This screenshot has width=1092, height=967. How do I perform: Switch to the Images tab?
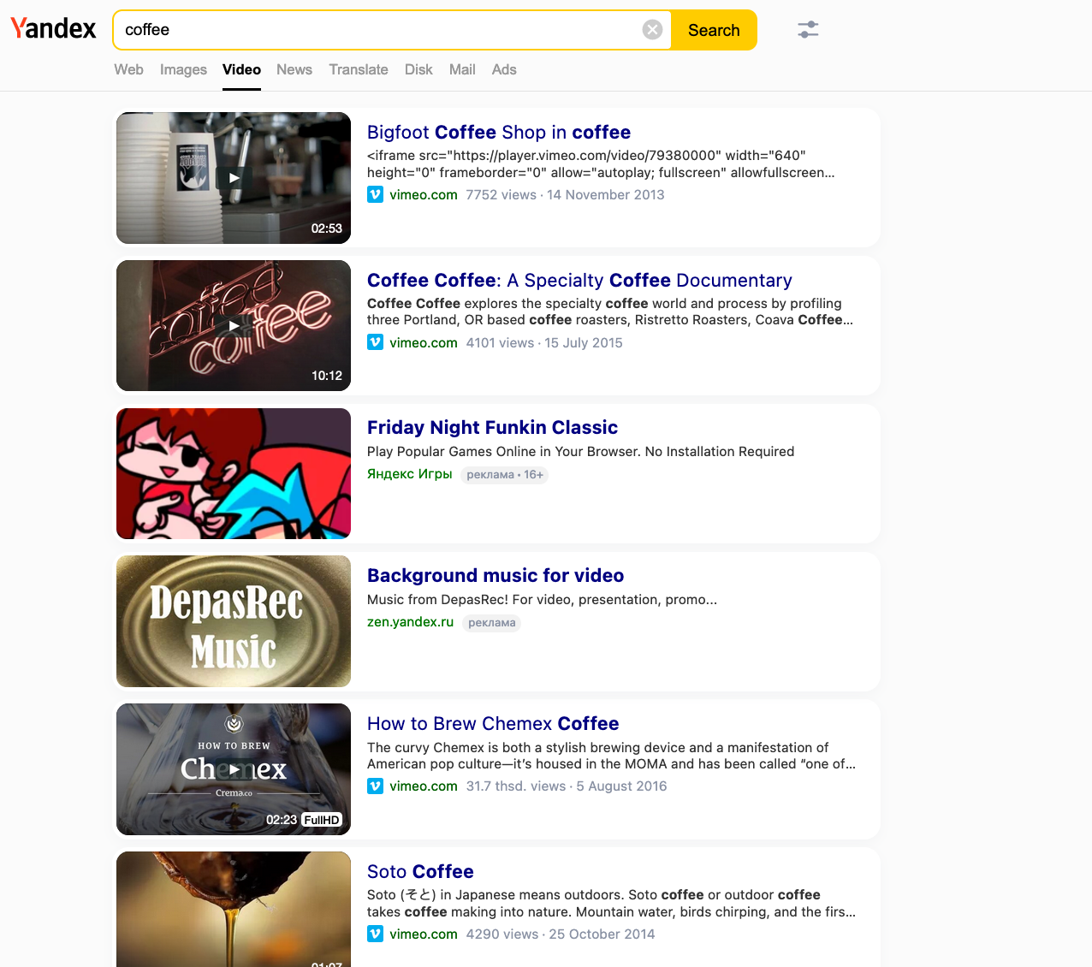[183, 69]
